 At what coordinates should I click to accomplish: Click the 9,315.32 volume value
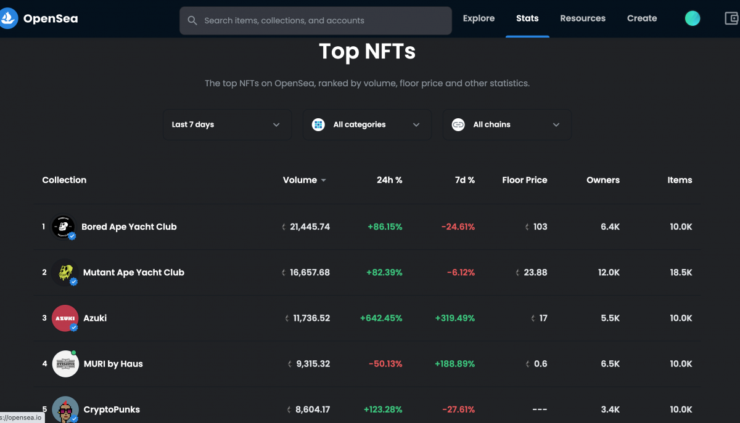click(313, 364)
